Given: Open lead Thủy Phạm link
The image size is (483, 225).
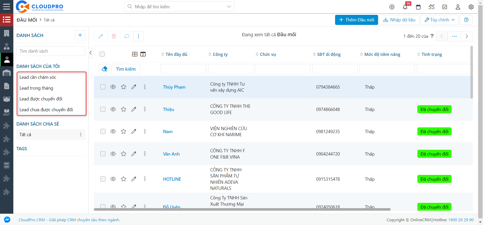Looking at the screenshot, I should point(174,87).
